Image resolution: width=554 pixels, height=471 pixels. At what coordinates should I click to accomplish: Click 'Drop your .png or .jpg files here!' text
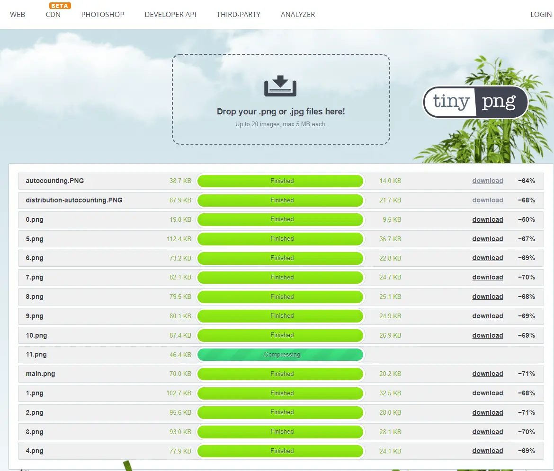point(281,112)
